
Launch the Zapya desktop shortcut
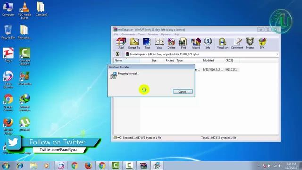coord(8,55)
